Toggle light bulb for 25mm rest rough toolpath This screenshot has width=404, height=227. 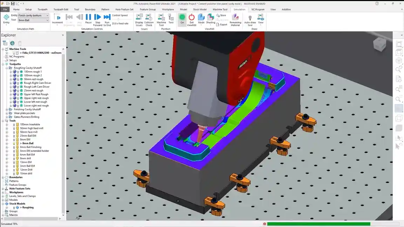click(x=18, y=90)
